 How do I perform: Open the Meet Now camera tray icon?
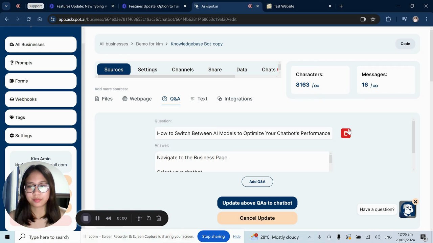click(329, 237)
